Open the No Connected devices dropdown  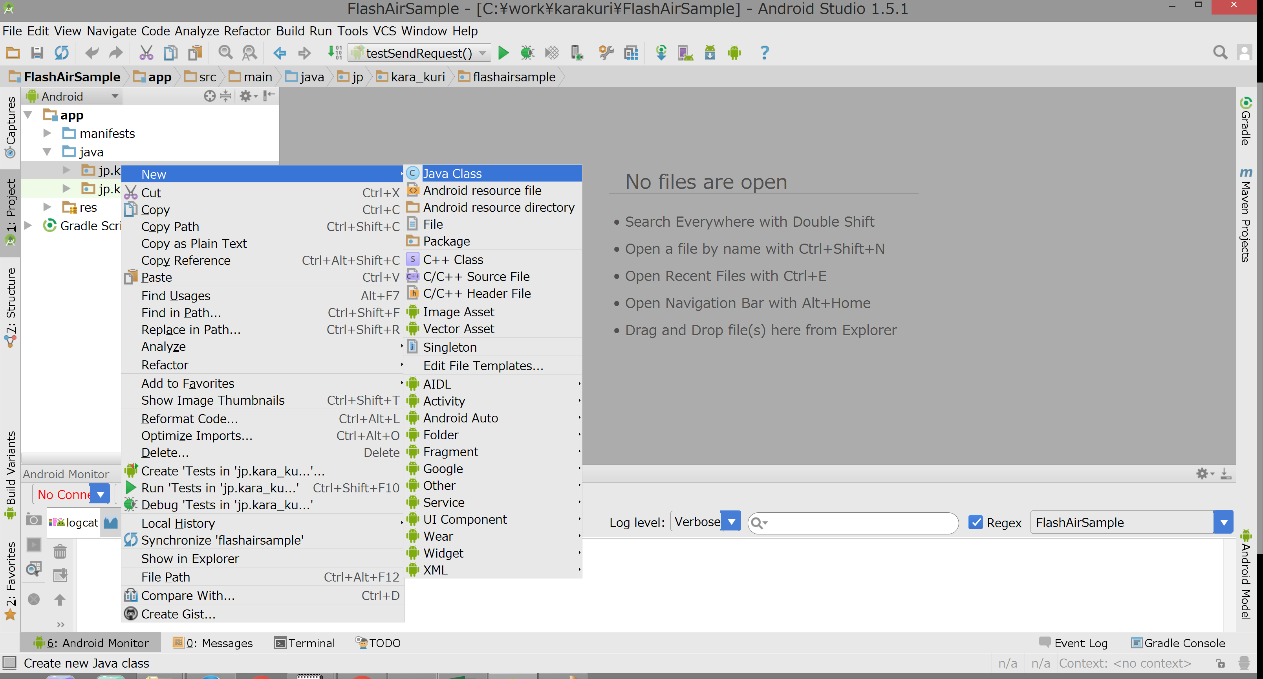point(71,495)
